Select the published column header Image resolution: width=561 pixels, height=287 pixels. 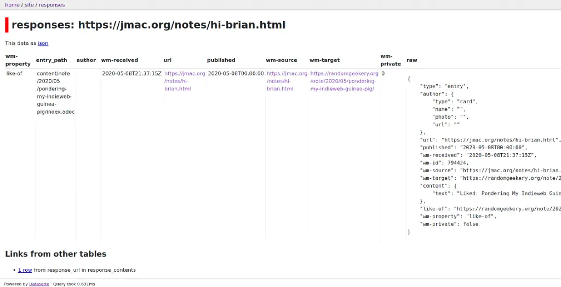coord(221,60)
